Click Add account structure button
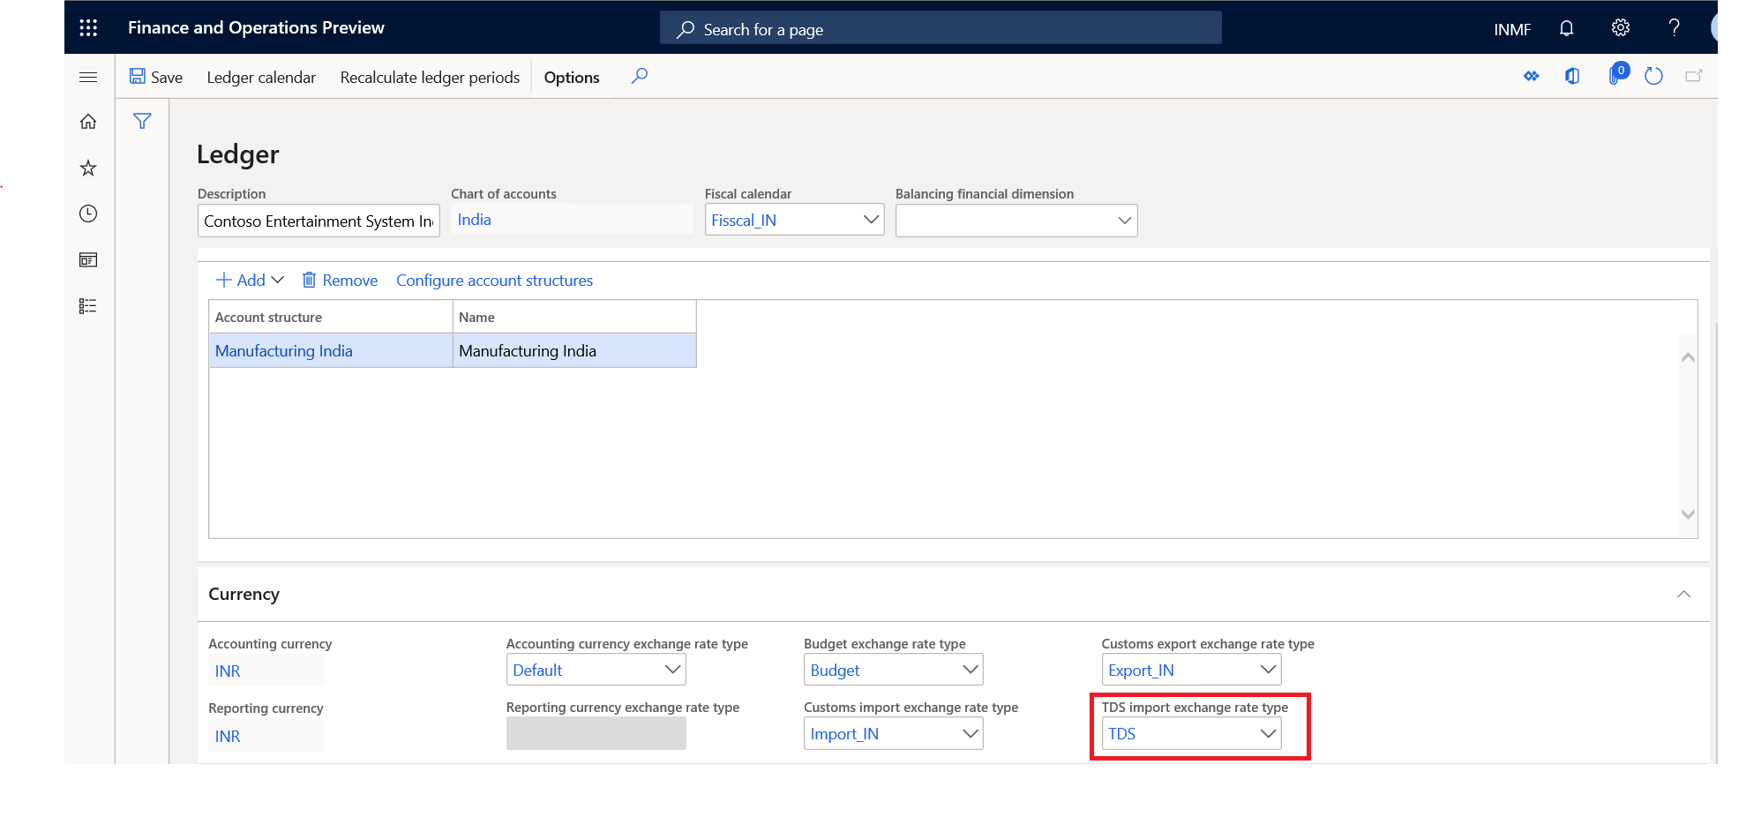Image resolution: width=1761 pixels, height=817 pixels. pos(250,281)
